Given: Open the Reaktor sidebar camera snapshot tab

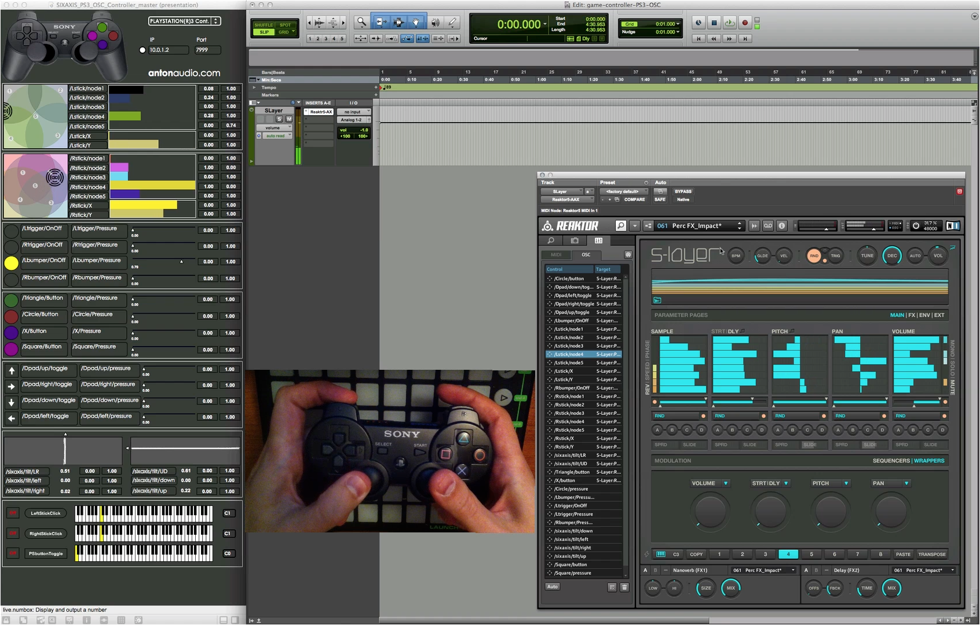Looking at the screenshot, I should pyautogui.click(x=575, y=241).
